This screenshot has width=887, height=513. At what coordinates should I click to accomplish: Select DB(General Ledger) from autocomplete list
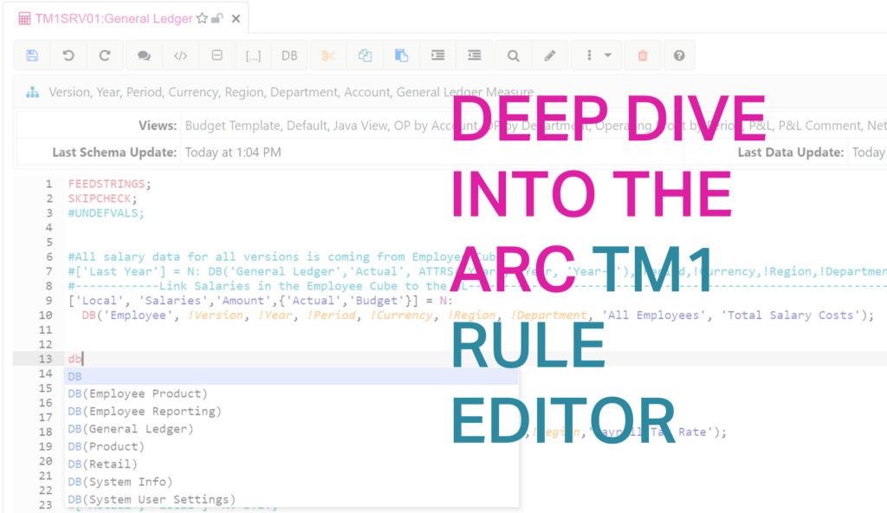131,429
